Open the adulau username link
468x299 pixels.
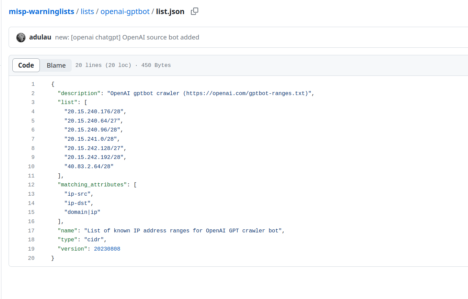(40, 37)
